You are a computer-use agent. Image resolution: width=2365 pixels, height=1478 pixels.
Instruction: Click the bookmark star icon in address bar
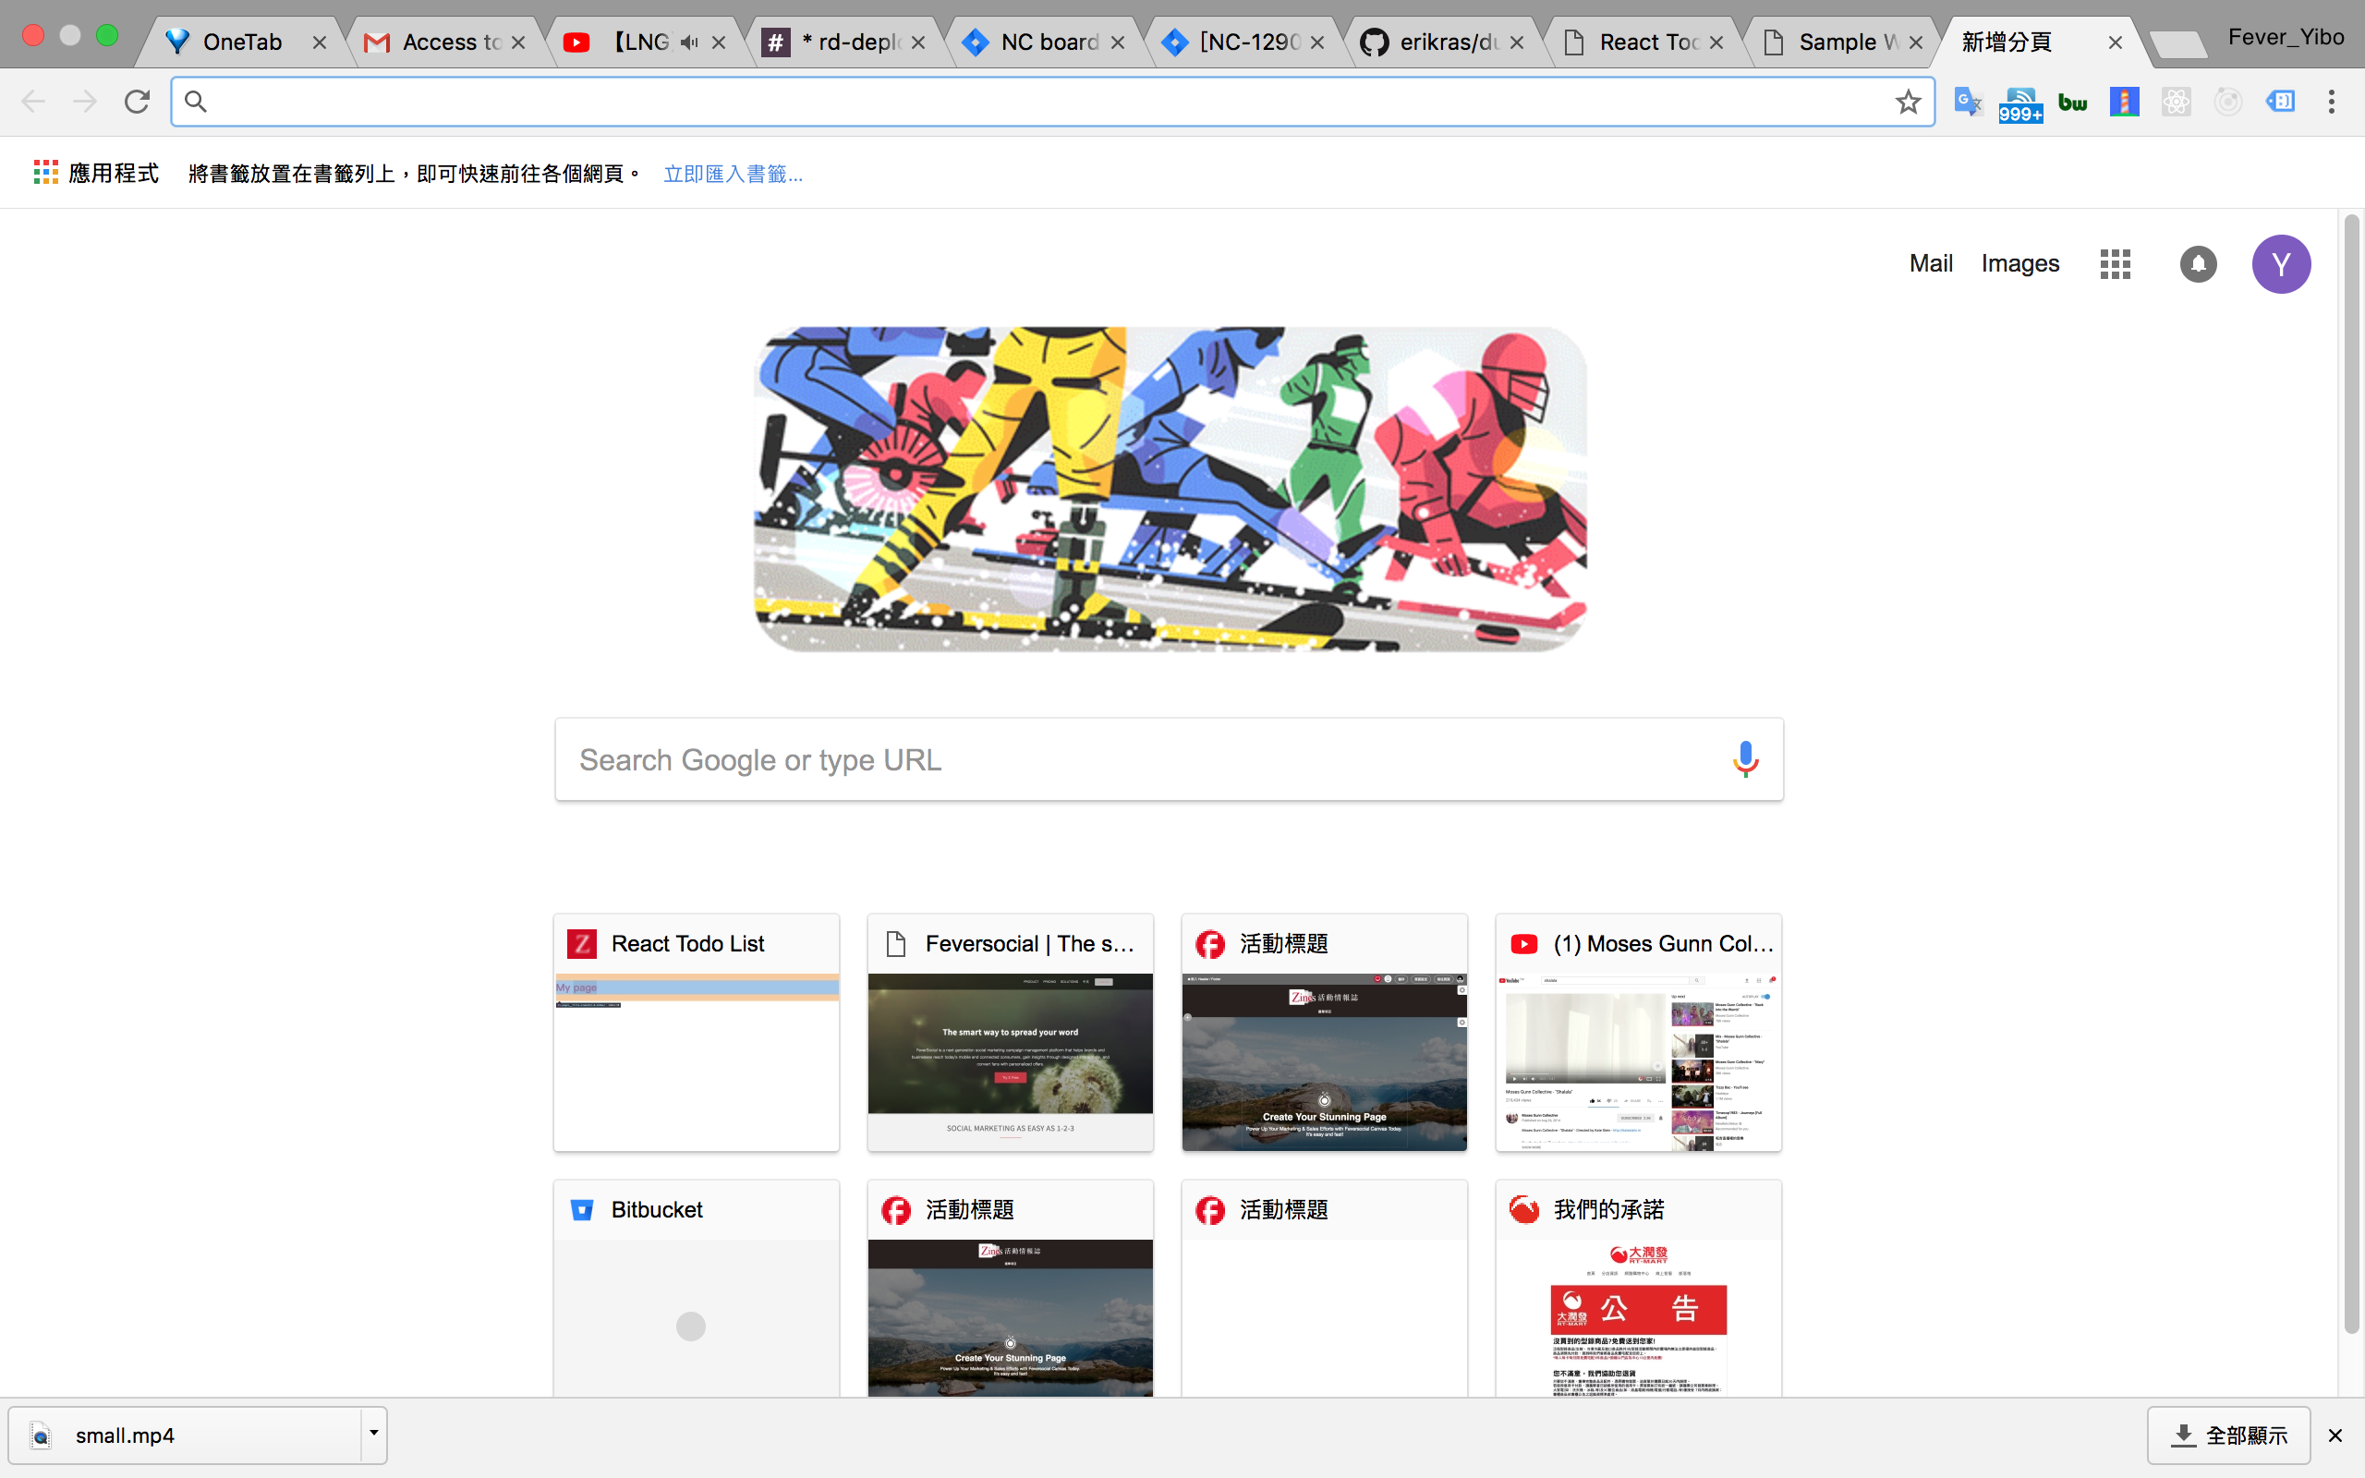coord(1908,102)
